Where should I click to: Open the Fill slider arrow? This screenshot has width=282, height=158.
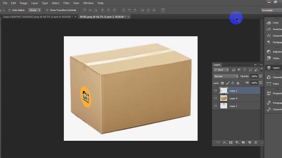[260, 83]
